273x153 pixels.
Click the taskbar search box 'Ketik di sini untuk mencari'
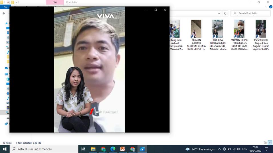pyautogui.click(x=44, y=149)
